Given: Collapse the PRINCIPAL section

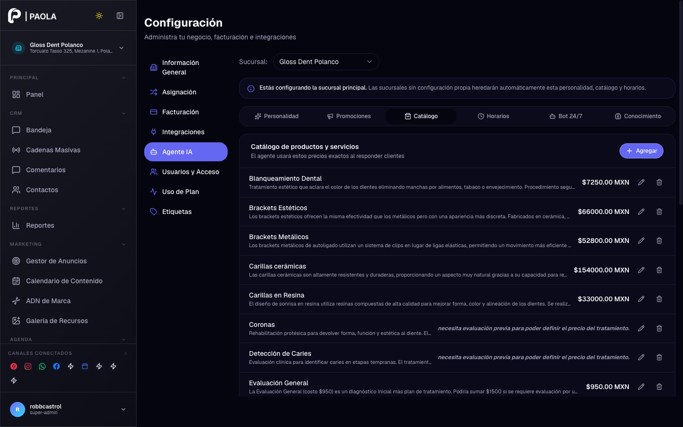Looking at the screenshot, I should [x=124, y=78].
